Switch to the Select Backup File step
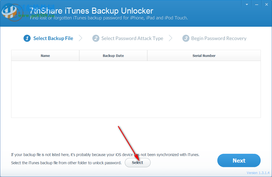This screenshot has height=177, width=272. pos(53,38)
